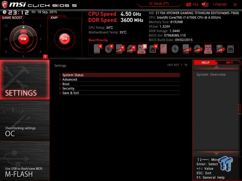Expand the chevron beside Boot
The width and height of the screenshot is (242, 181).
(x=60, y=84)
